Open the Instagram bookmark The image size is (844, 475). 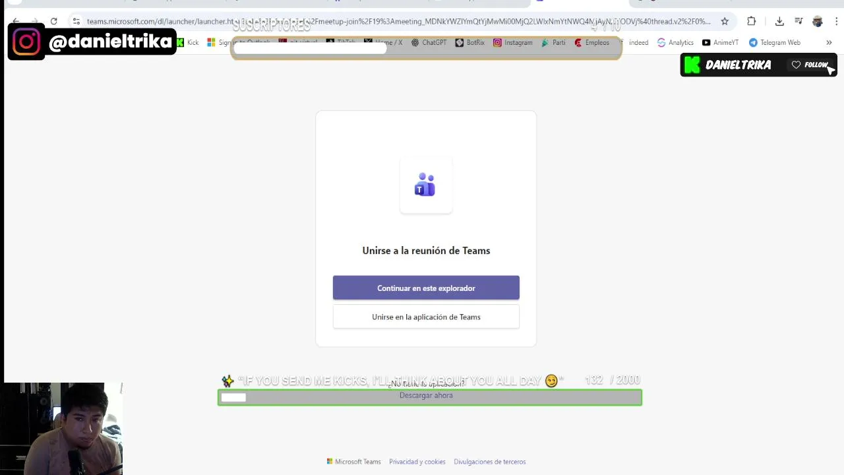(x=512, y=42)
